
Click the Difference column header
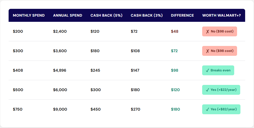[182, 15]
